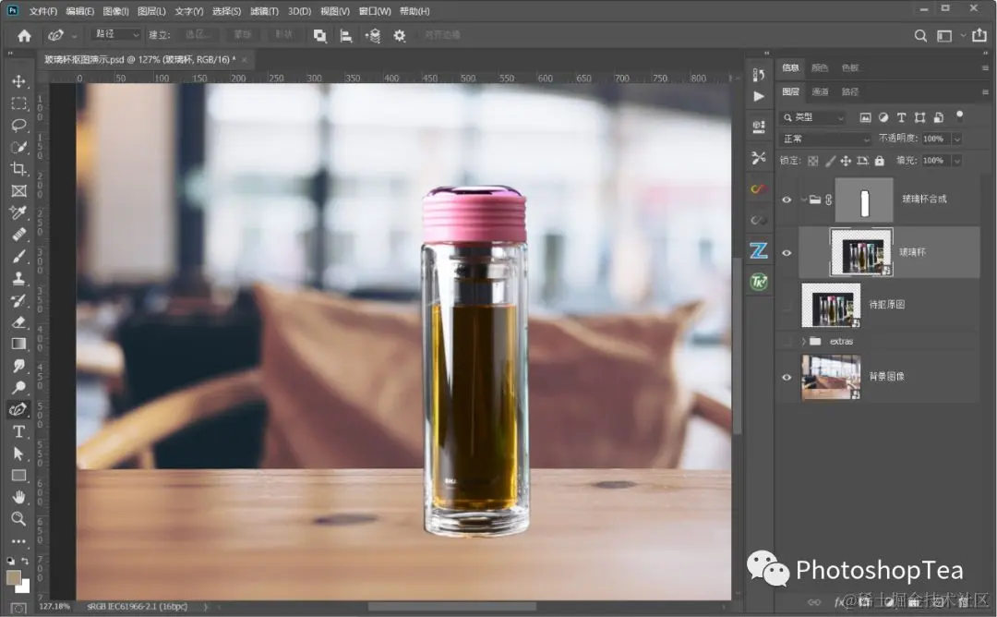Toggle pixel layer filter
The image size is (997, 617).
[x=865, y=117]
